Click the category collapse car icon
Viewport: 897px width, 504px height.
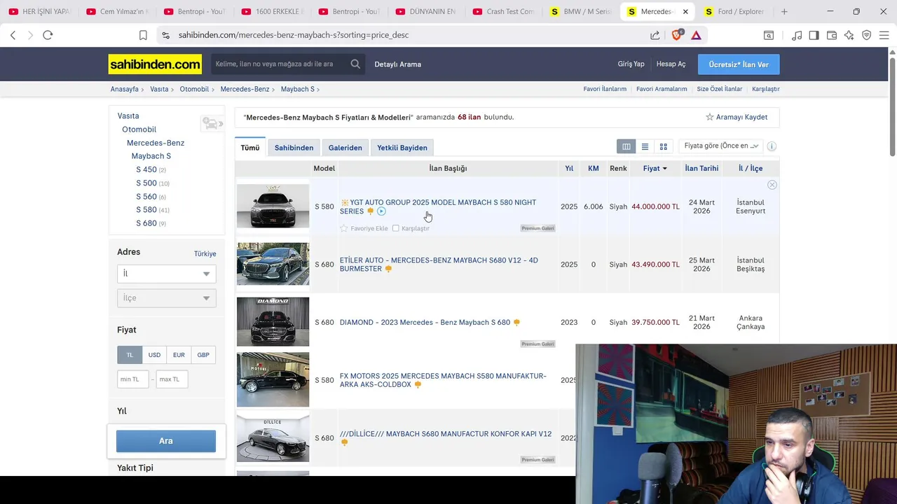[x=212, y=124]
